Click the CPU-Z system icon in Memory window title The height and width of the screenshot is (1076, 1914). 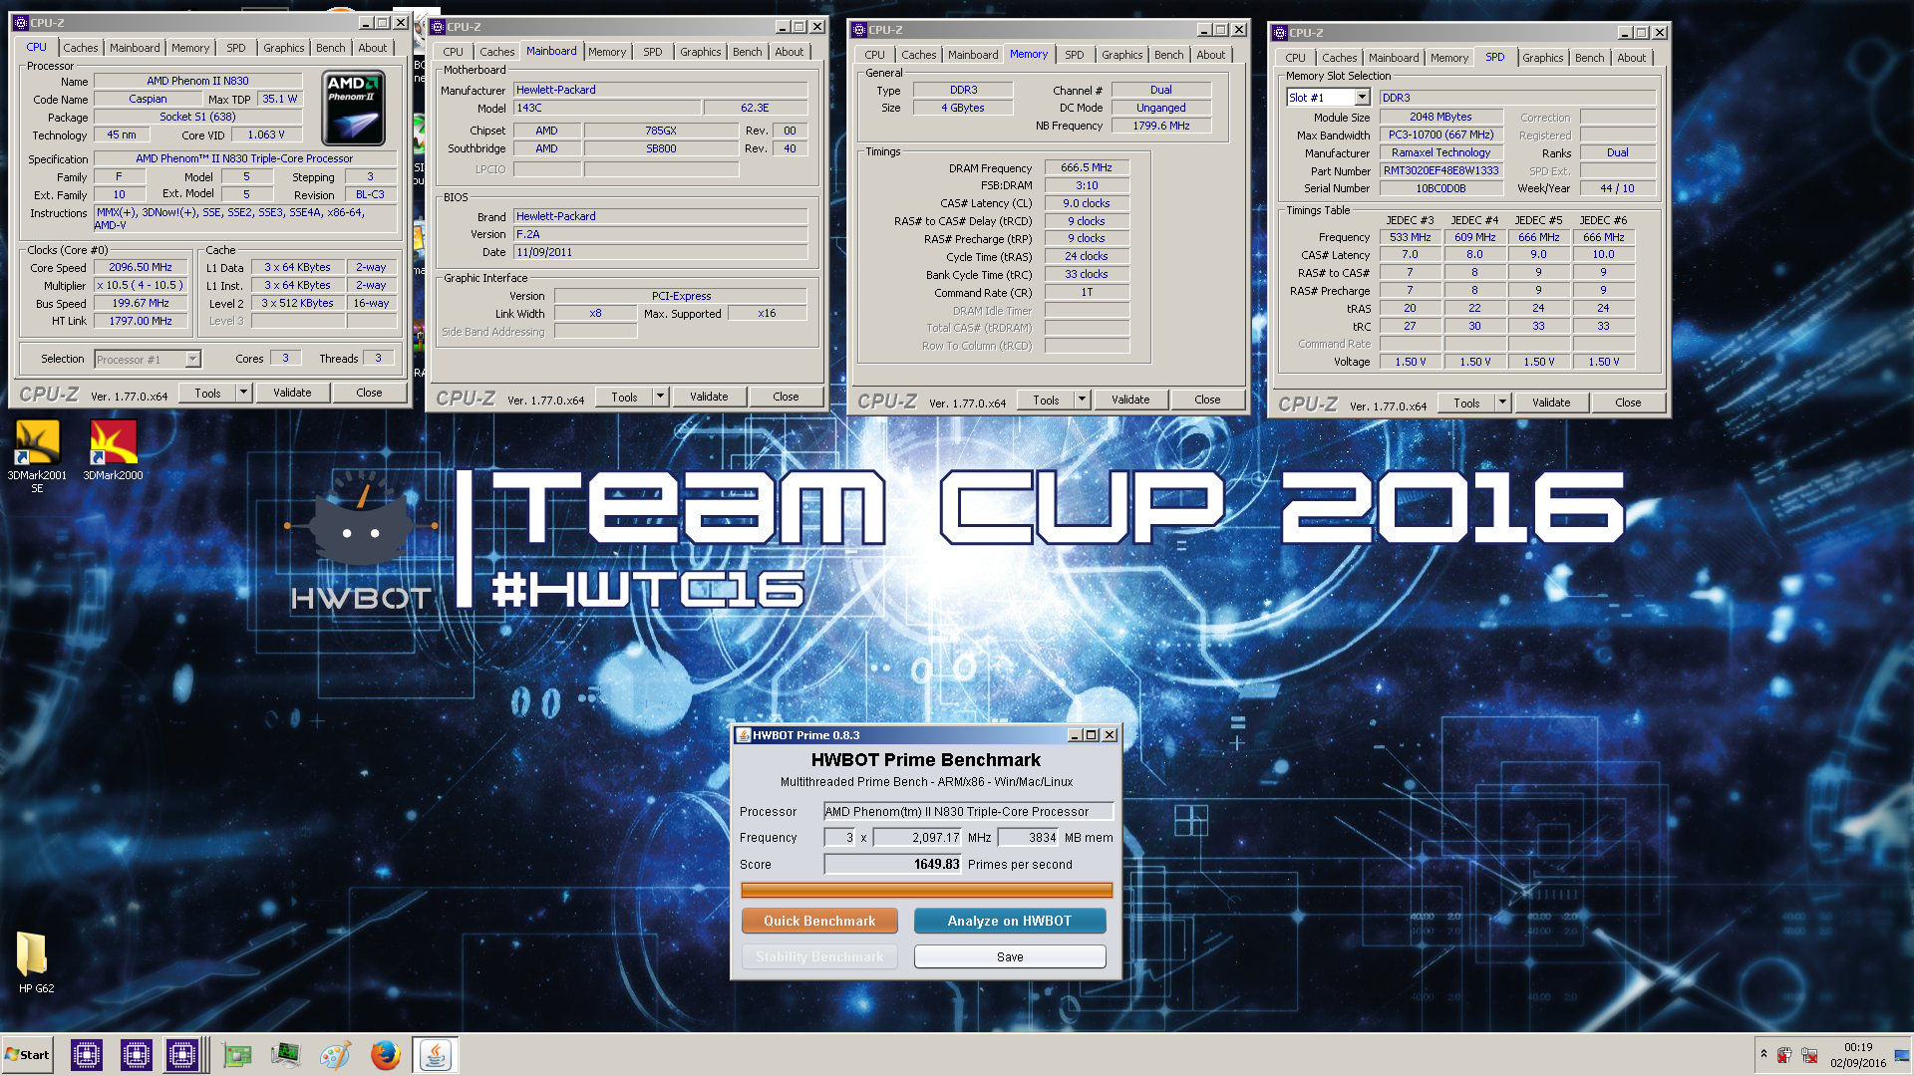(859, 30)
